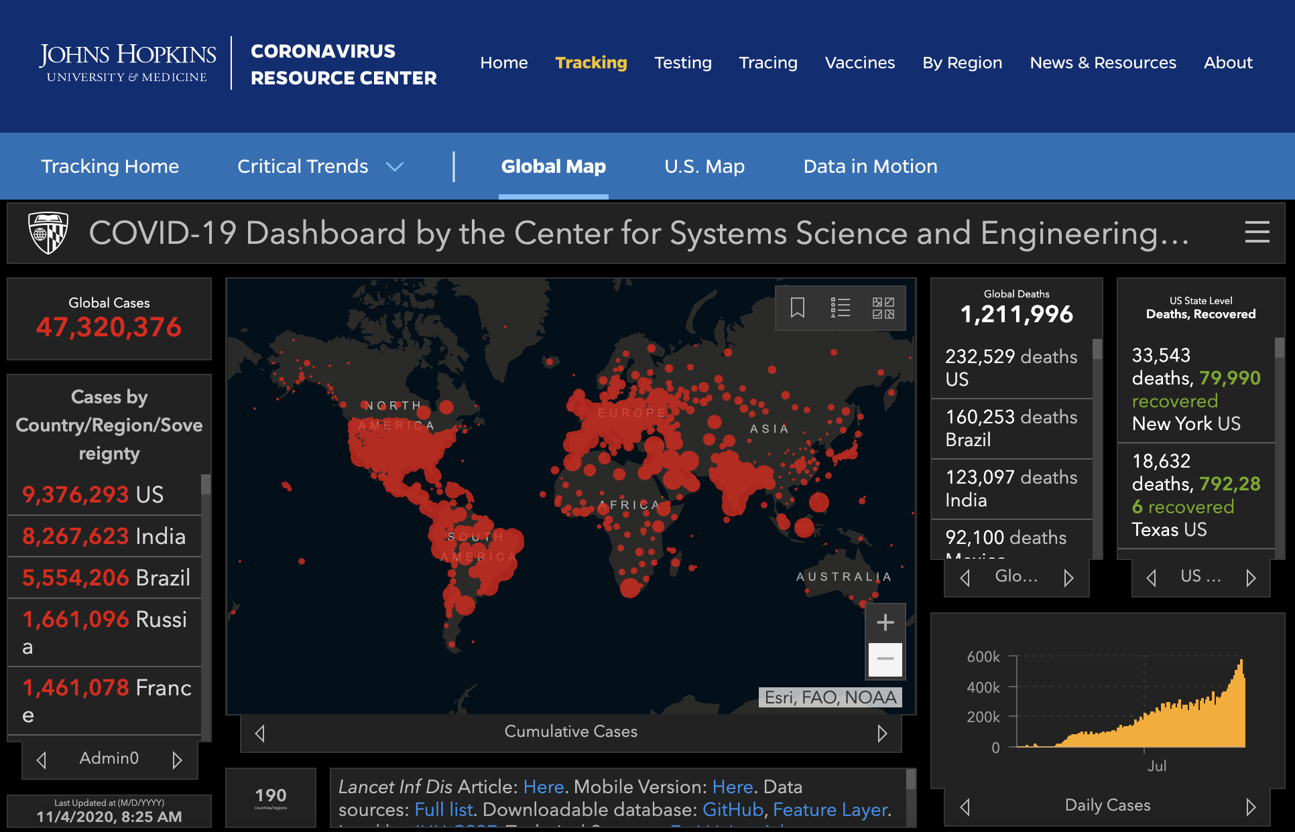This screenshot has width=1295, height=832.
Task: Click the bookmark icon on the map
Action: coord(797,308)
